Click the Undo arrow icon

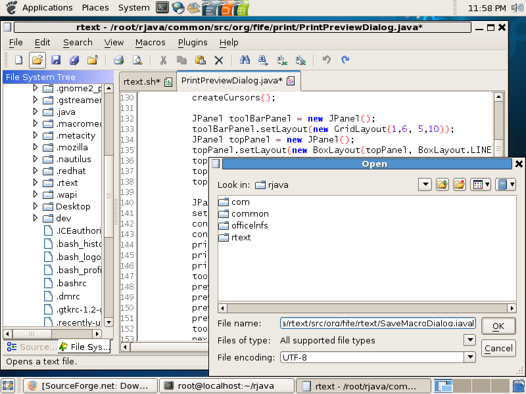[327, 60]
